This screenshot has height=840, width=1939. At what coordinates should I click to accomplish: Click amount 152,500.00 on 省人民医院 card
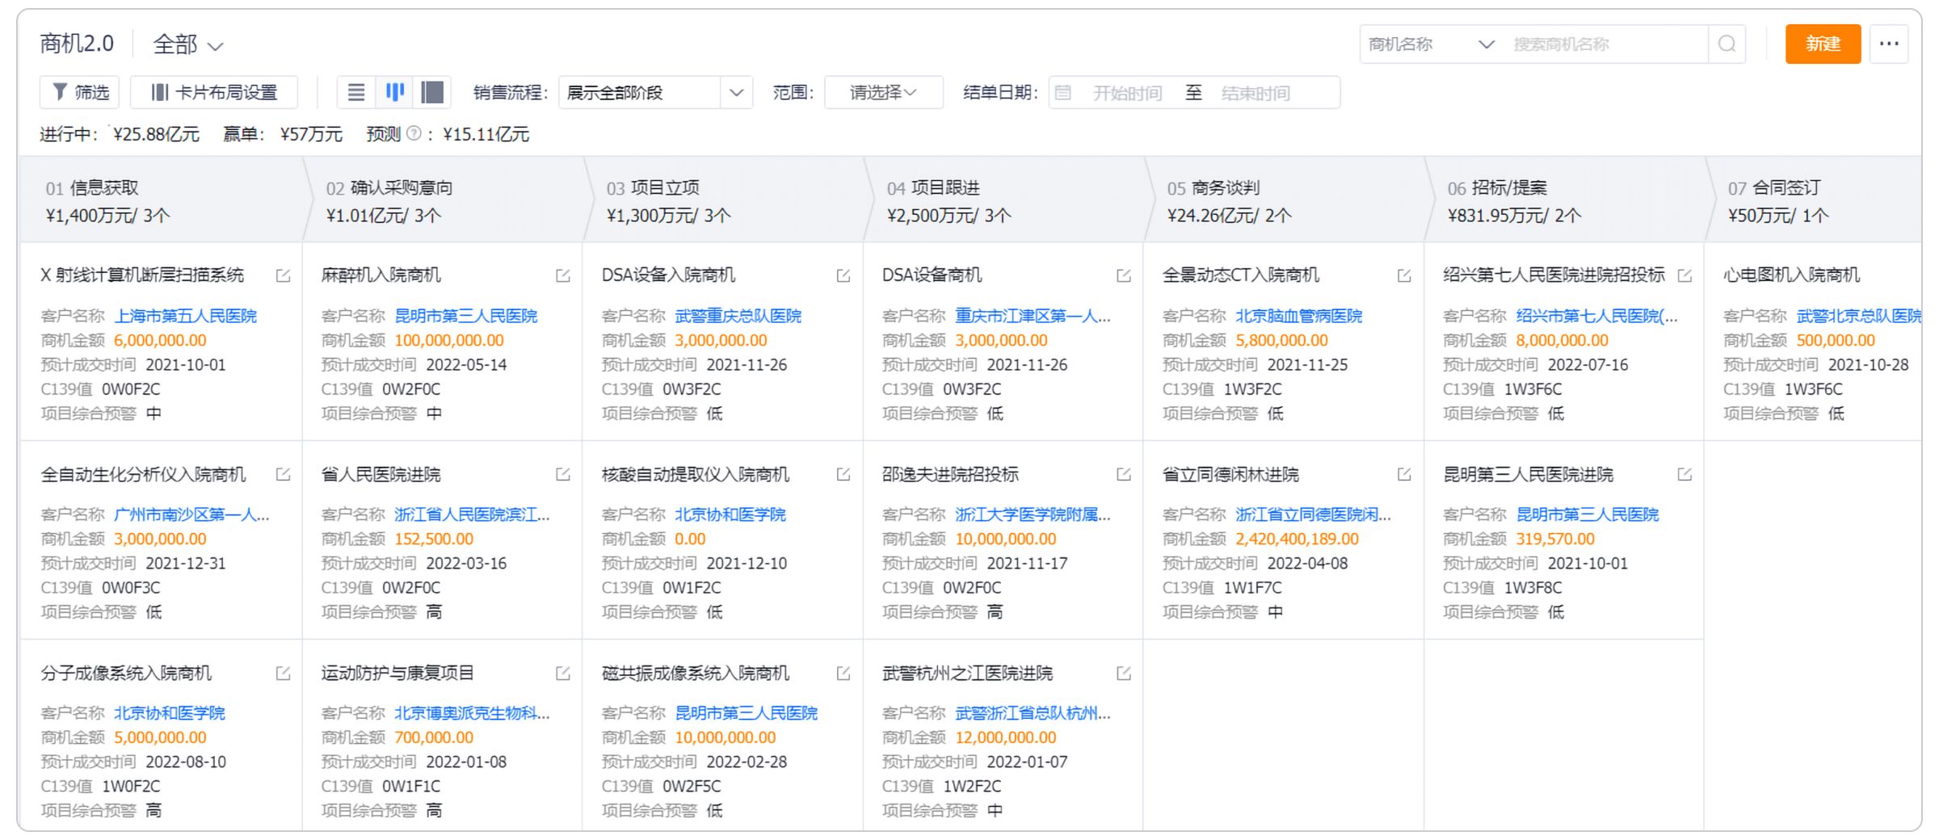click(434, 539)
